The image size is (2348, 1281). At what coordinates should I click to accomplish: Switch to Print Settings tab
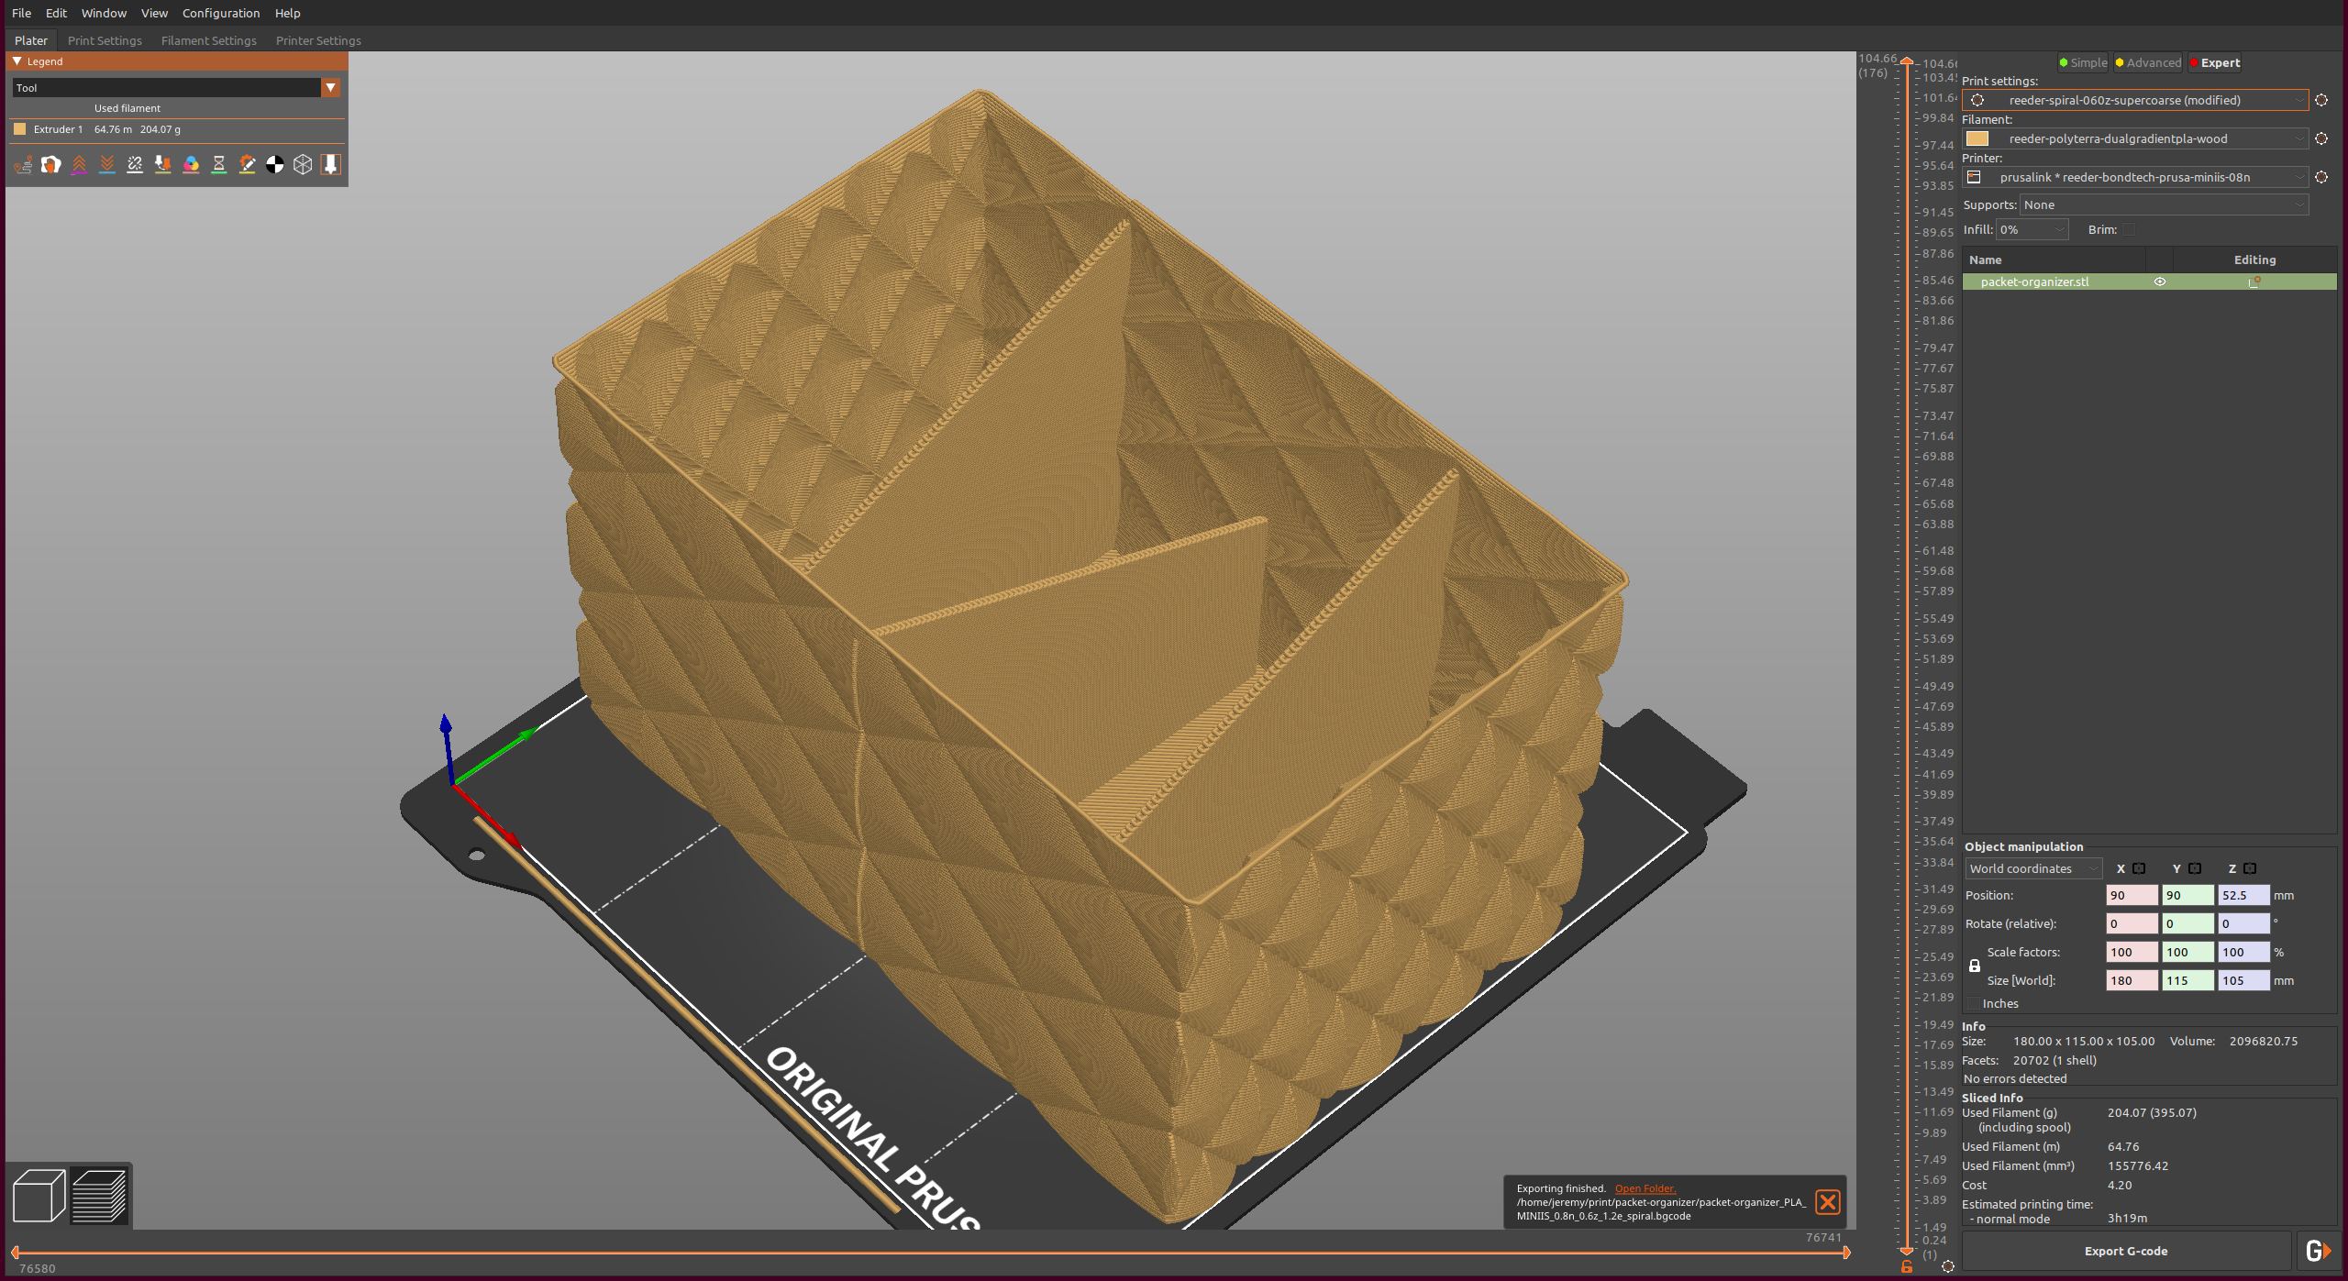(105, 40)
